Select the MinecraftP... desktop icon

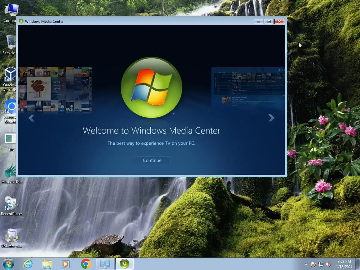tap(12, 174)
